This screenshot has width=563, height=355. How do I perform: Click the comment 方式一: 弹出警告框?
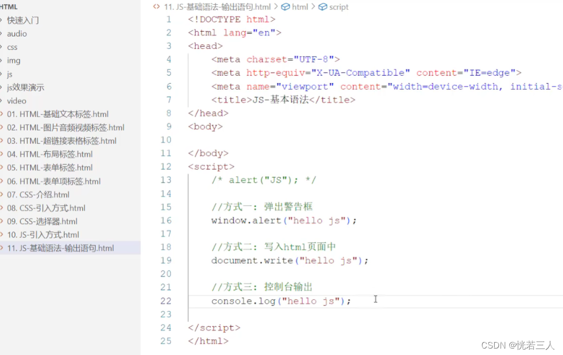tap(262, 207)
